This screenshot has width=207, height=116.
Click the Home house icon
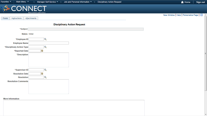click(182, 2)
